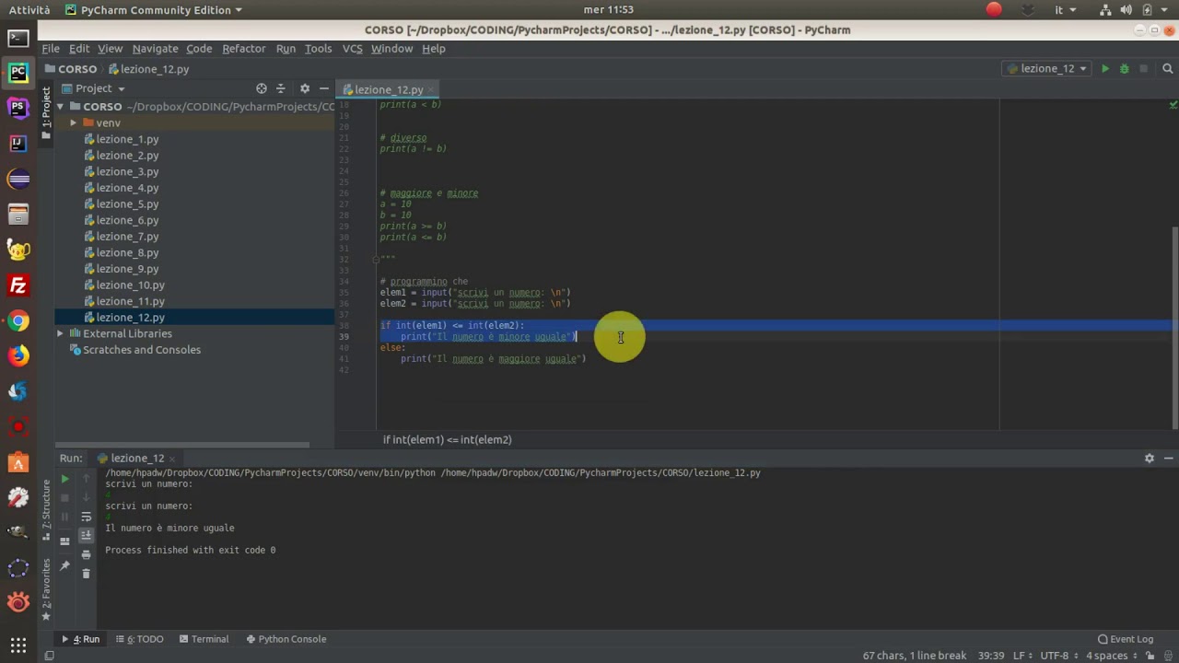
Task: Toggle scroll to end in Run console
Action: (x=86, y=535)
